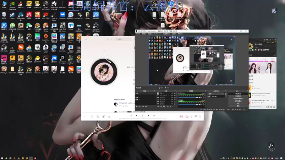This screenshot has height=160, width=285.
Task: Click the studio mode button in OBS controls
Action: pyautogui.click(x=238, y=101)
